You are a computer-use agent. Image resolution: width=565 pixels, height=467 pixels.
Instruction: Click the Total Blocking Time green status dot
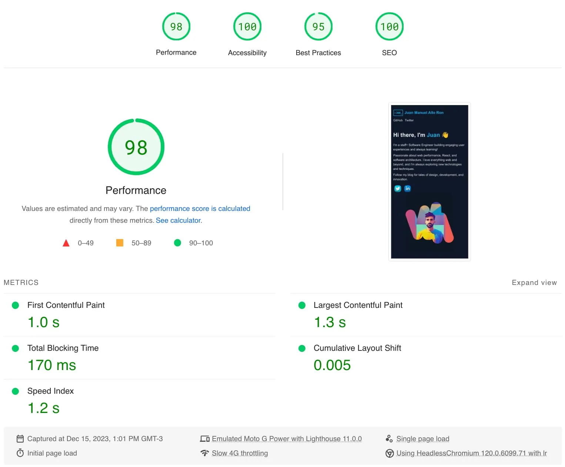point(16,348)
